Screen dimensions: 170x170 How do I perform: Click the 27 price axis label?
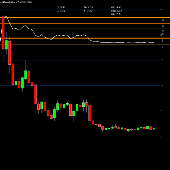point(161,10)
